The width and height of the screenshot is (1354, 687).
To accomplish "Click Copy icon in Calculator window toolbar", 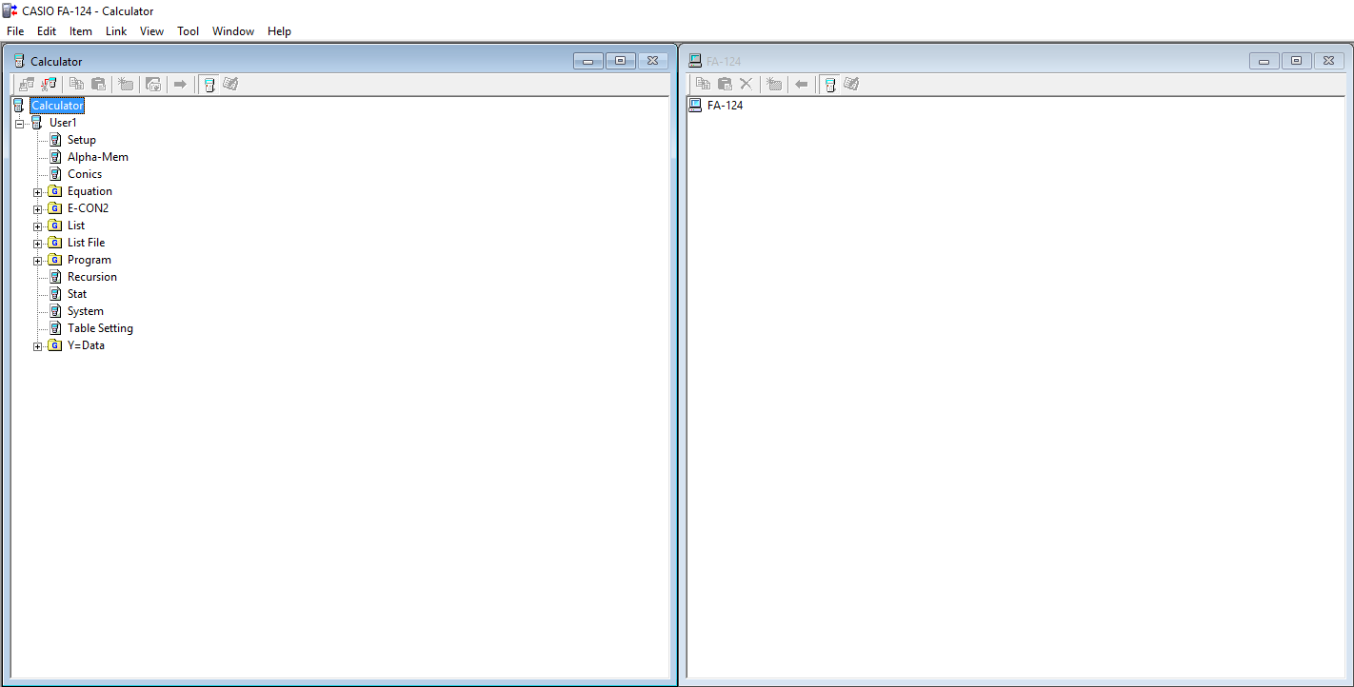I will click(76, 84).
